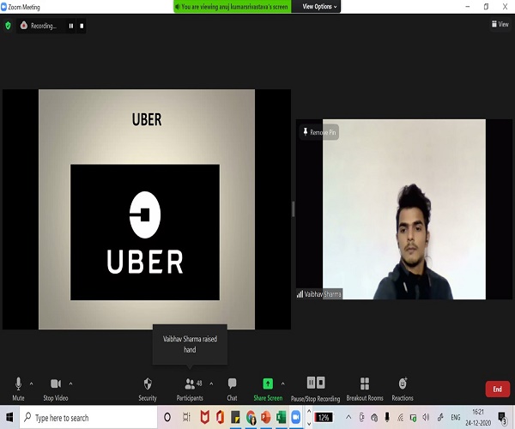The width and height of the screenshot is (515, 429).
Task: Open the Chat panel
Action: 232,389
